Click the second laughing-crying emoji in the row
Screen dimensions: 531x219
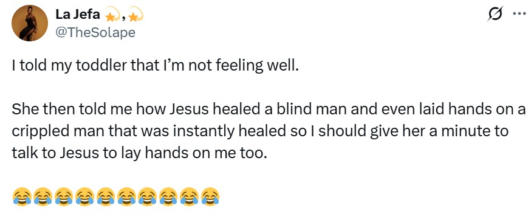(43, 196)
